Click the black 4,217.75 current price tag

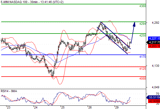(x=153, y=42)
